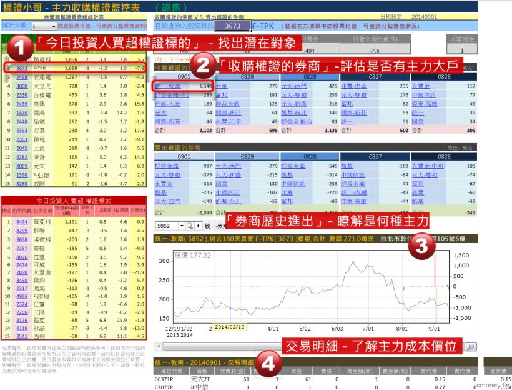Click the magnifying glass search icon
Viewport: 512px width, 390px height.
[x=189, y=224]
